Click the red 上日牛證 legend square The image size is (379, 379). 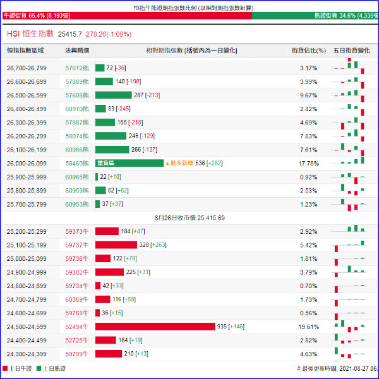pos(5,368)
